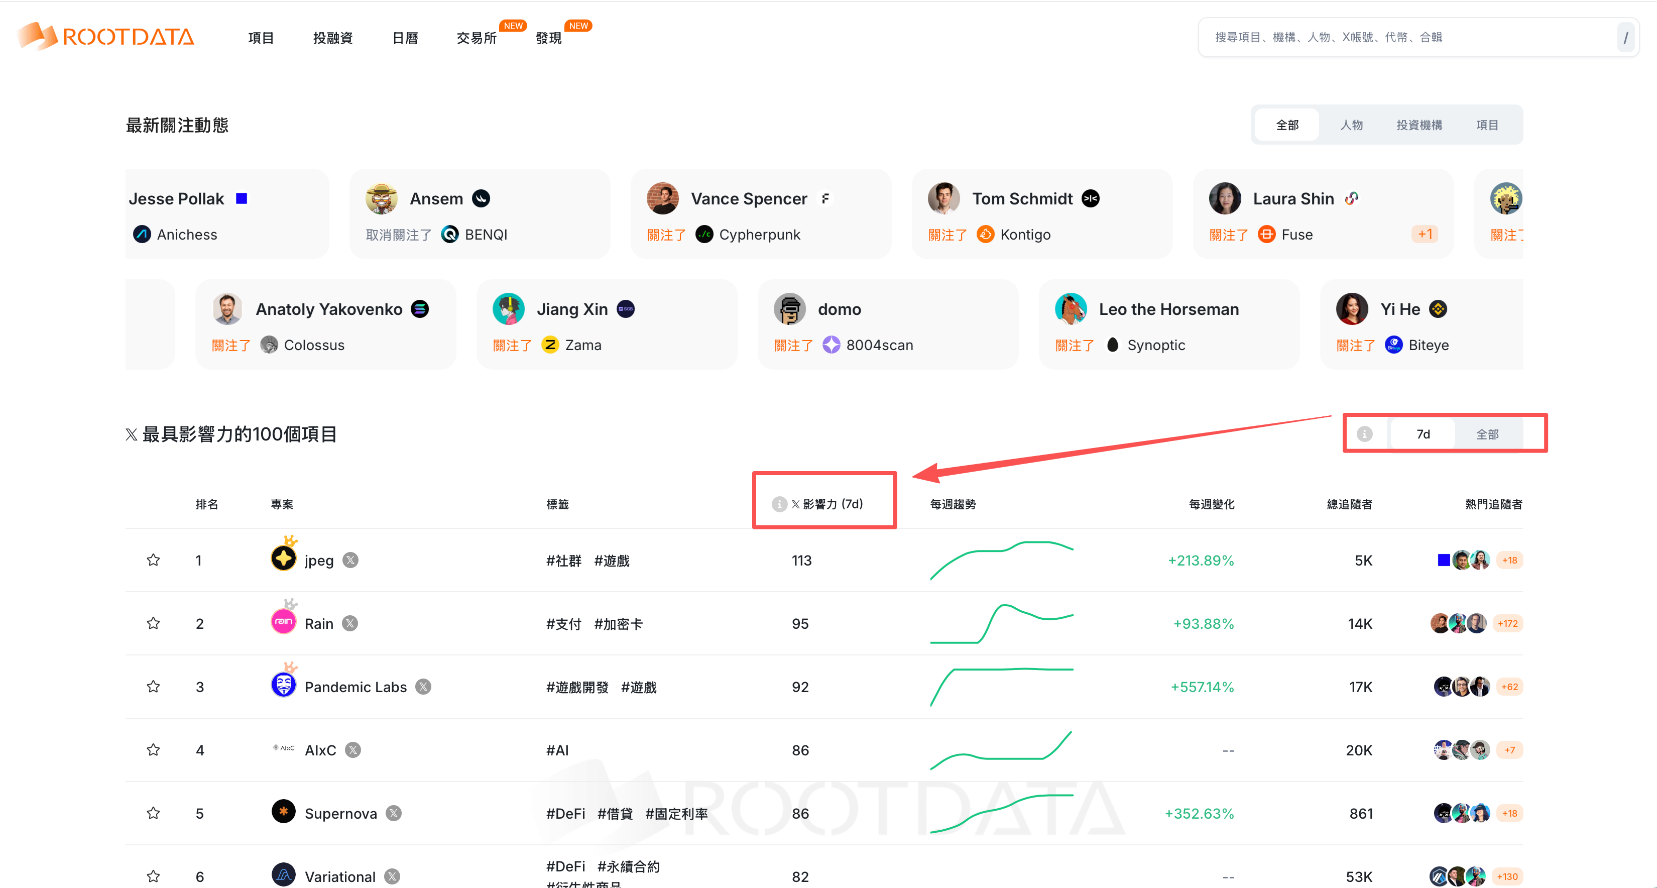Click the Cypherpunk project icon
The height and width of the screenshot is (888, 1657).
[704, 234]
